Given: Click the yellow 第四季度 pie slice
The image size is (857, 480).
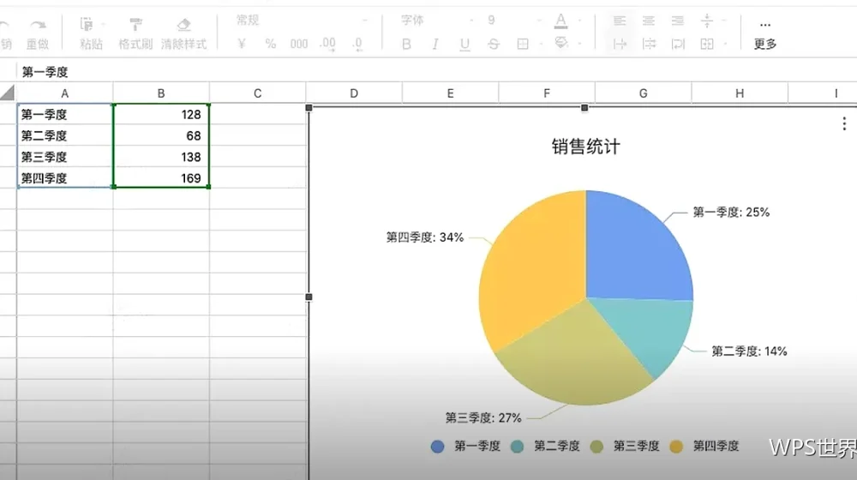Looking at the screenshot, I should coord(530,268).
